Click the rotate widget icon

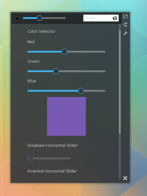point(125,24)
